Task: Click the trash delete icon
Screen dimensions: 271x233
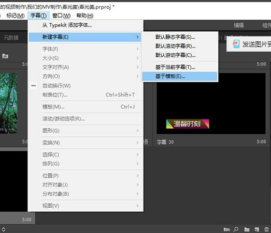Action: point(266,229)
